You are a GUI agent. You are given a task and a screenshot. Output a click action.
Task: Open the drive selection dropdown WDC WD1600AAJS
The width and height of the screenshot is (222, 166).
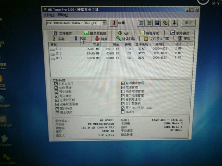point(76,23)
